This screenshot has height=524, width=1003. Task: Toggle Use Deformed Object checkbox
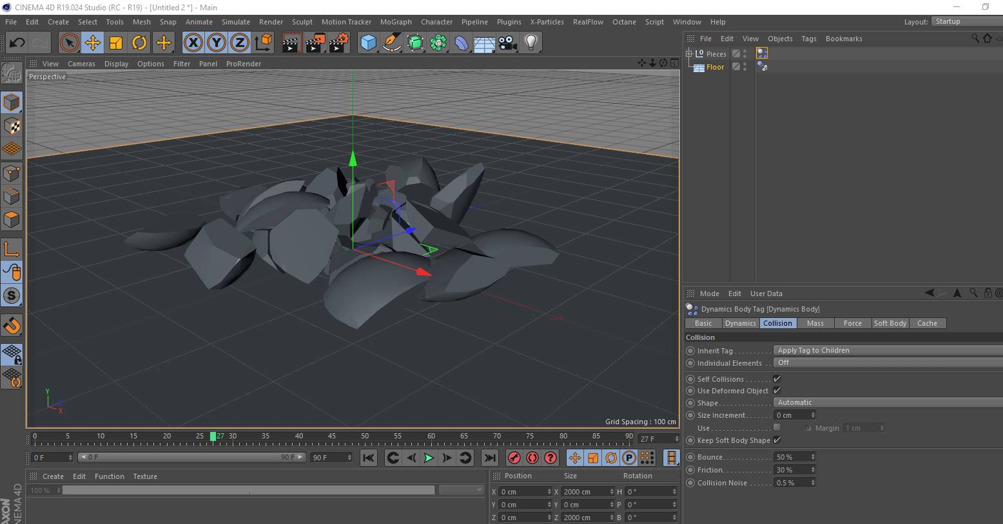tap(777, 391)
